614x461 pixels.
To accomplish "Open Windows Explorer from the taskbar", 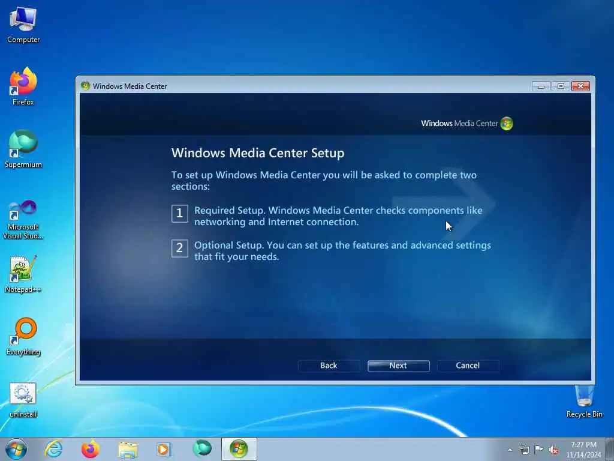I will click(128, 449).
